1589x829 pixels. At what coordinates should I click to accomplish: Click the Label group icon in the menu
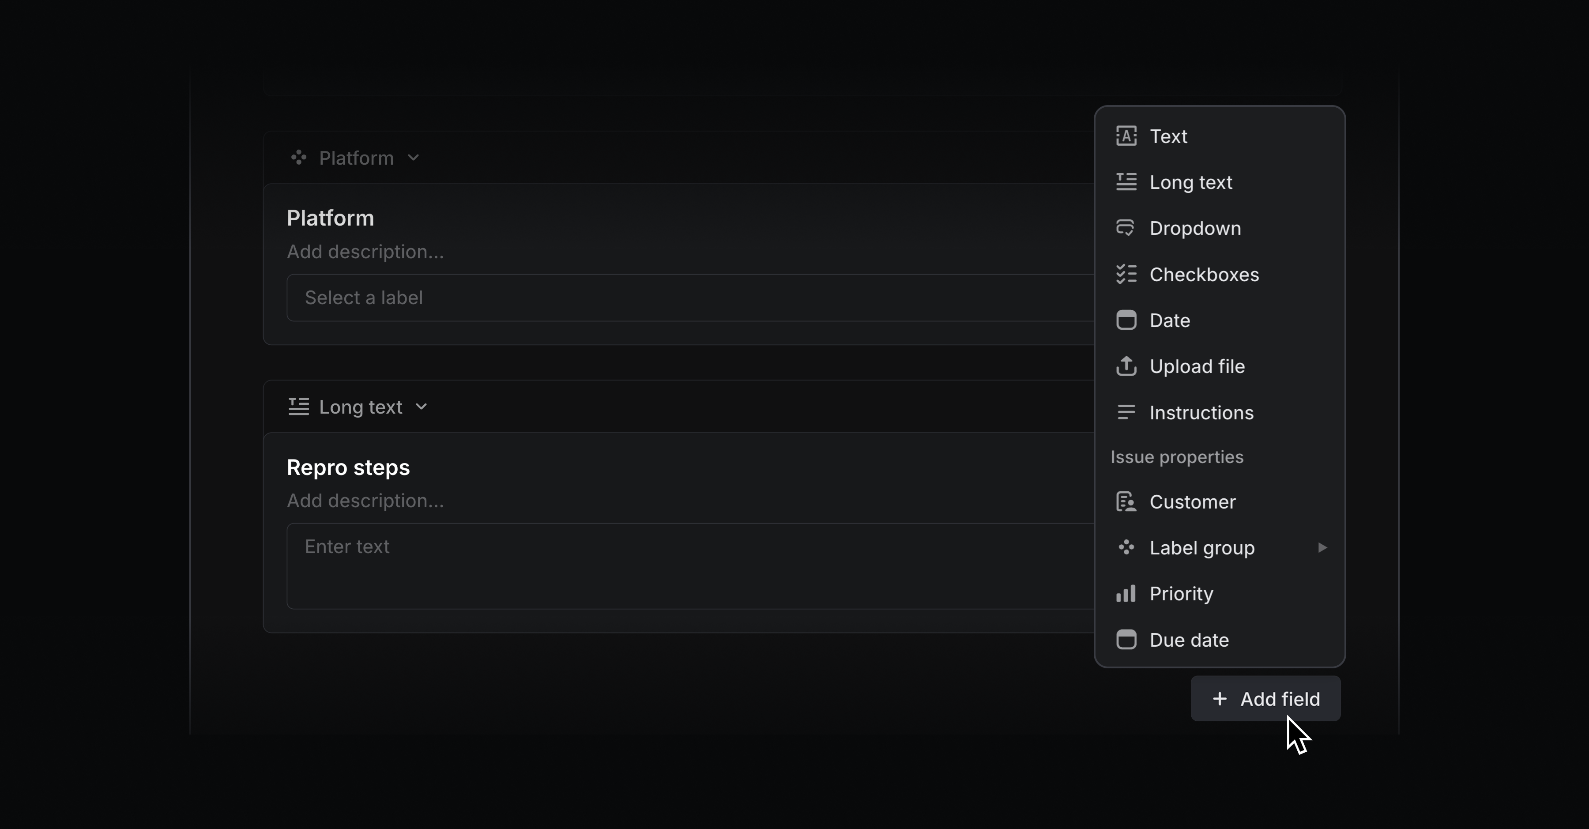point(1127,547)
